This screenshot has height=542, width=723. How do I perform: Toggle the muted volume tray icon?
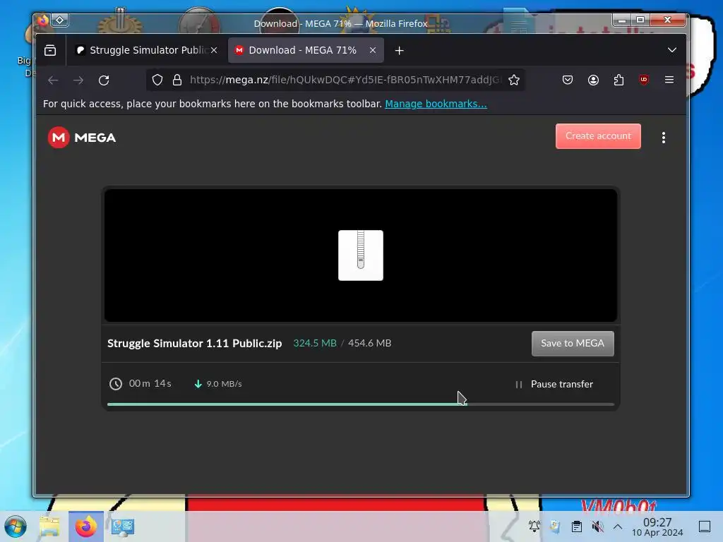tap(597, 526)
